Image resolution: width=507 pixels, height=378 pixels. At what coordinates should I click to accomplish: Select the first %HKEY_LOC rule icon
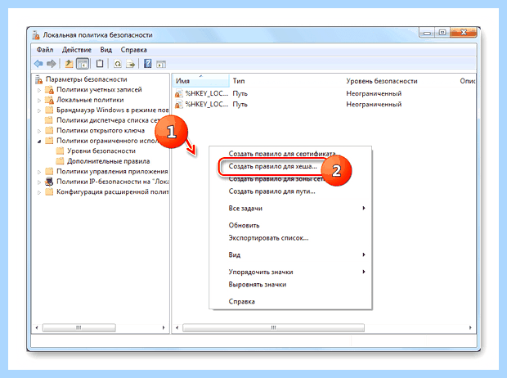[x=179, y=94]
